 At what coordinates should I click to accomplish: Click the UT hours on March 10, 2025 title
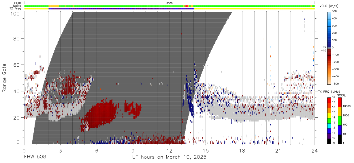[x=169, y=157]
